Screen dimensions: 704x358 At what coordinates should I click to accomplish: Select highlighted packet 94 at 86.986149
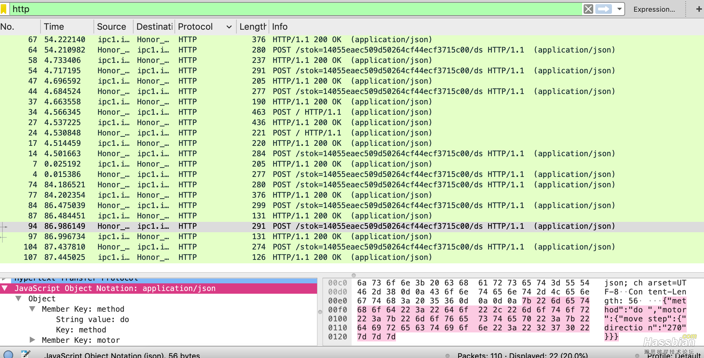point(352,226)
